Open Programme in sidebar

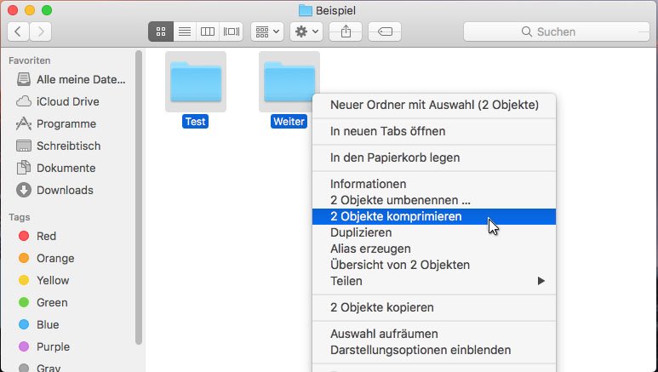pyautogui.click(x=56, y=124)
